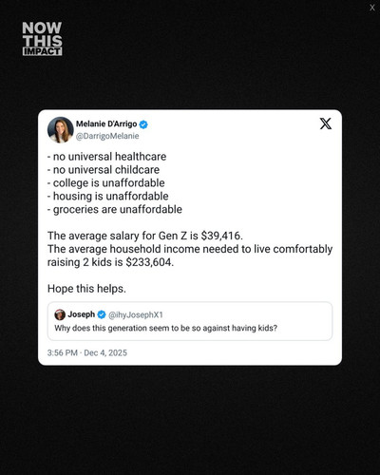380x475 pixels.
Task: Click Melanie D'Arrigo's blue verified badge
Action: click(x=143, y=124)
